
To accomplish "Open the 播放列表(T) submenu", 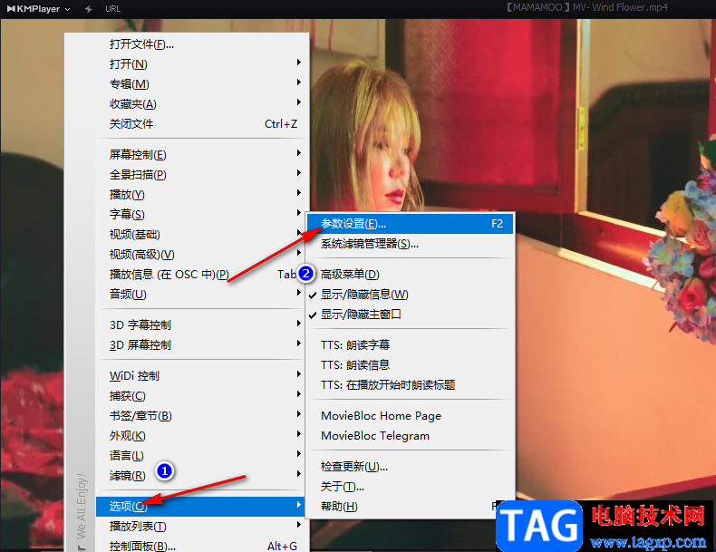I will click(x=202, y=527).
